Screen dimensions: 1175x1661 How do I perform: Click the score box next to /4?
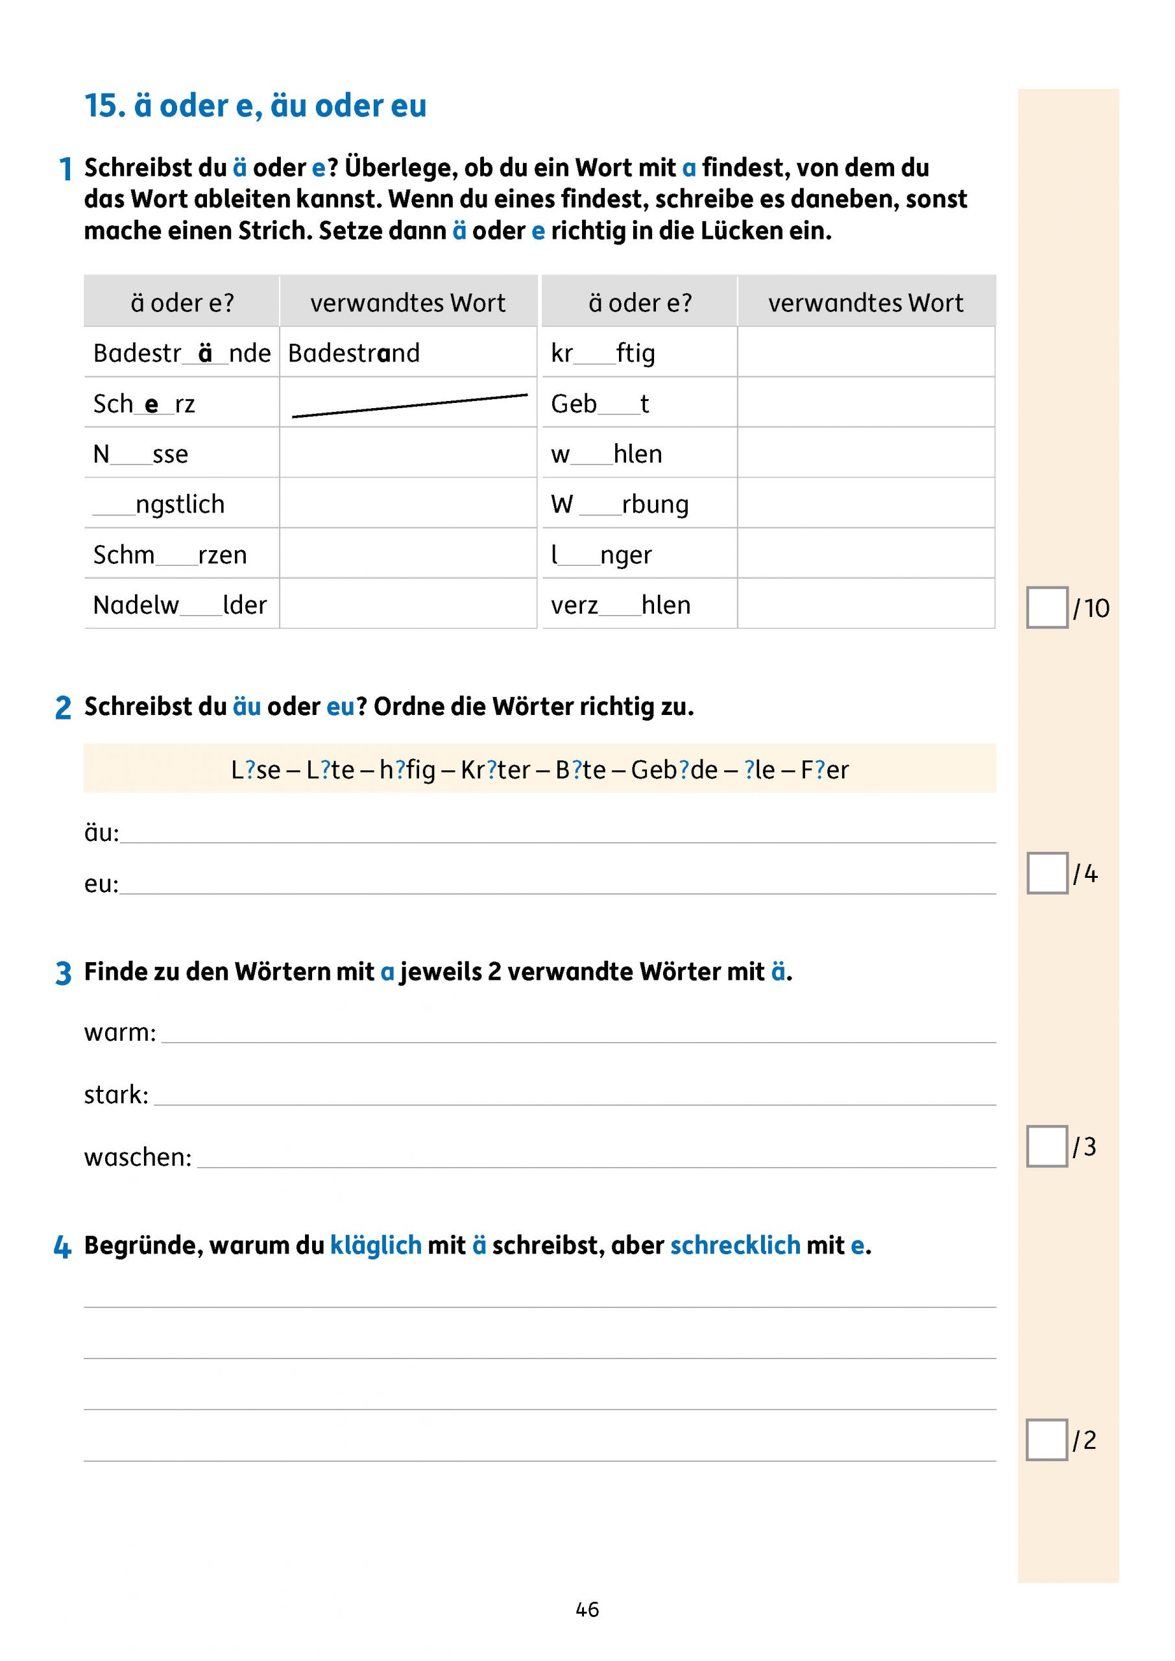click(x=1047, y=873)
